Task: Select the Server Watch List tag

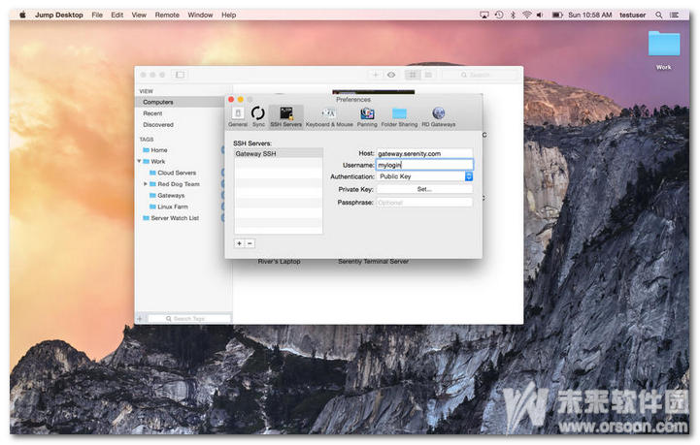Action: coord(171,218)
